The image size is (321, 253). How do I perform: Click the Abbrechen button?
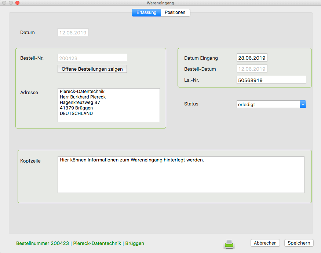[x=265, y=243]
